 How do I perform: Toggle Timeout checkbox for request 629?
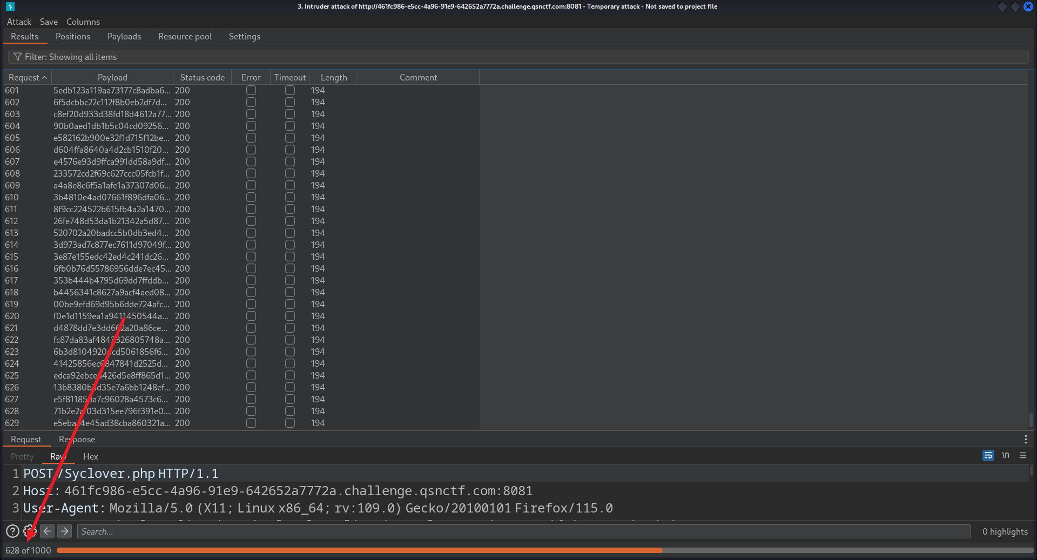290,423
